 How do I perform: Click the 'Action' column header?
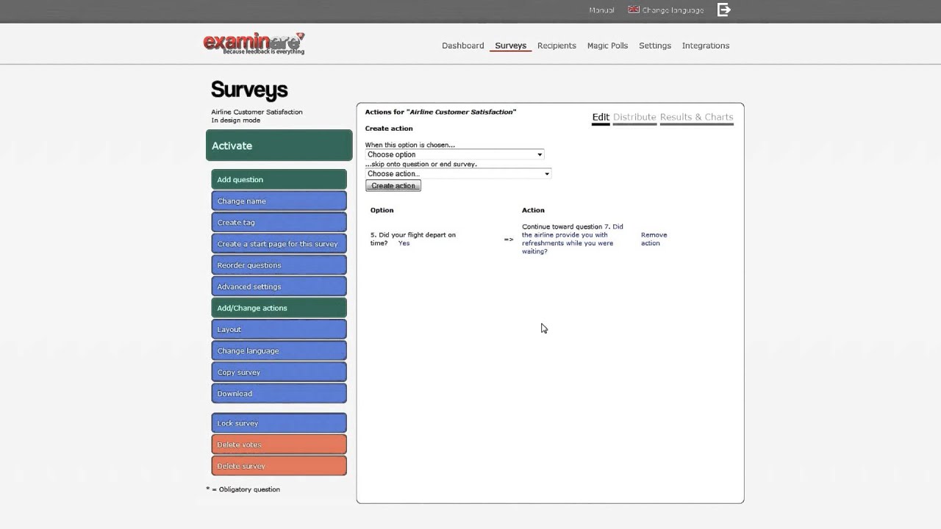(x=533, y=210)
